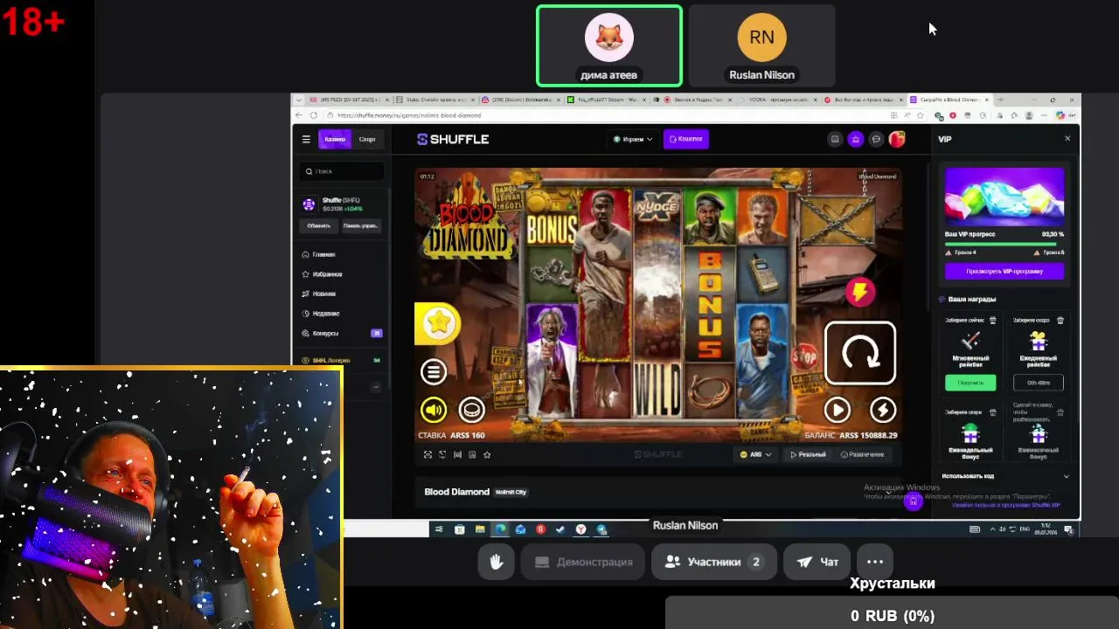Open the Nolimit City provider link

coord(511,492)
